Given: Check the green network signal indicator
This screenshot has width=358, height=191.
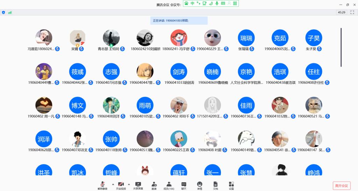Looking at the screenshot, I should [10, 12].
